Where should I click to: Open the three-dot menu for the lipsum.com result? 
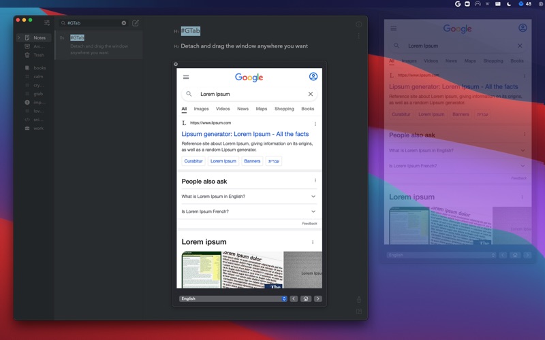point(315,124)
